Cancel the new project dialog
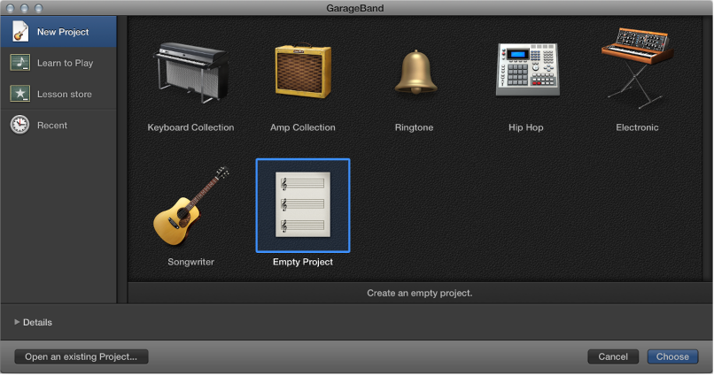Viewport: 714px width, 375px height. click(x=613, y=356)
